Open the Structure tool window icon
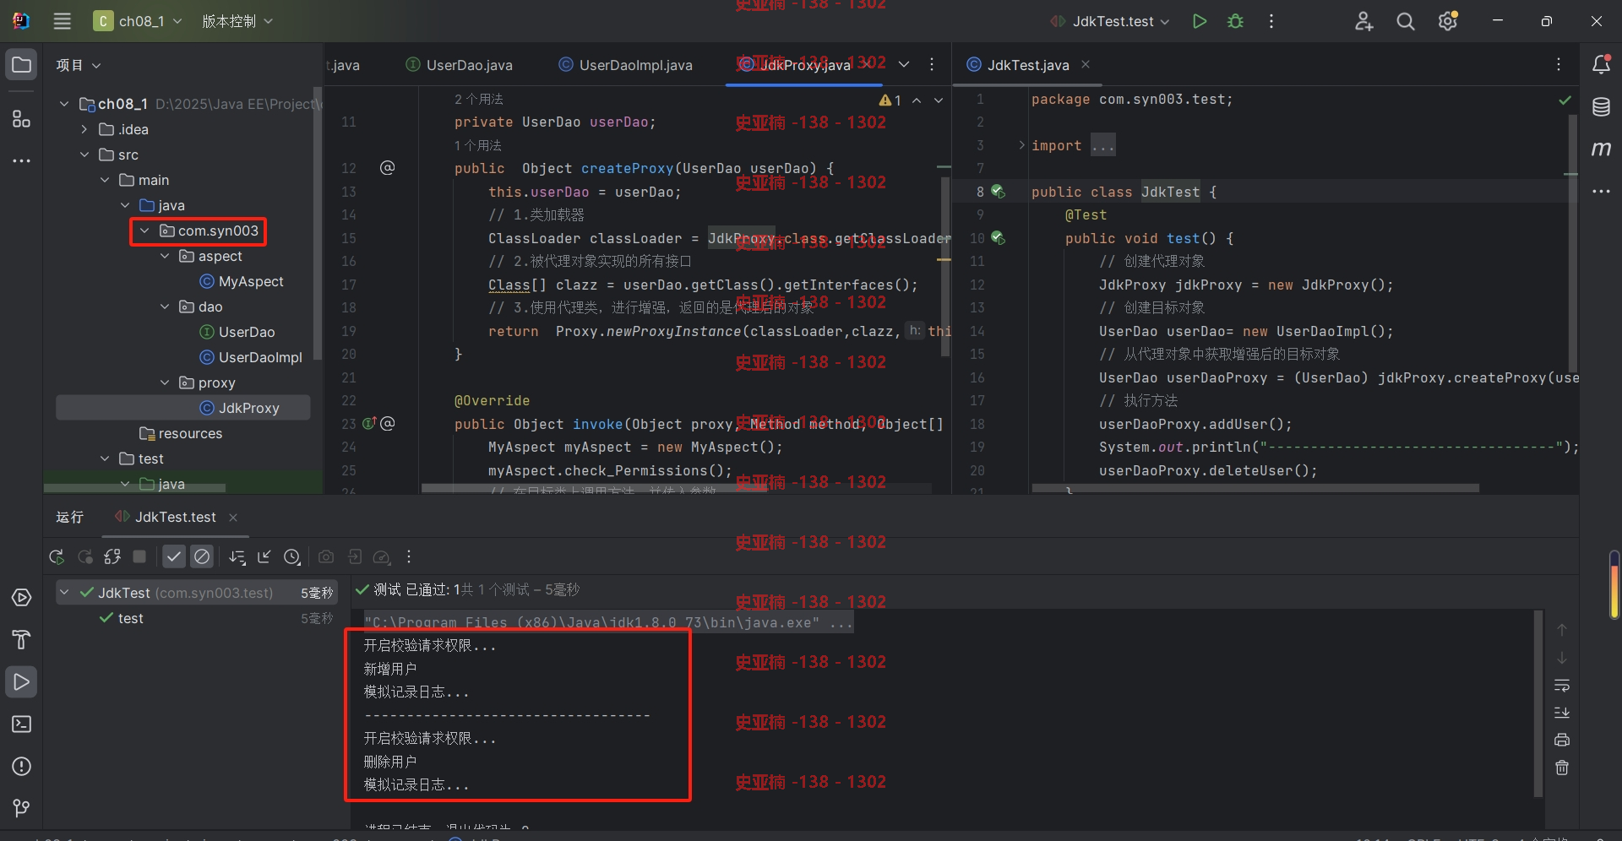The image size is (1622, 841). coord(21,118)
